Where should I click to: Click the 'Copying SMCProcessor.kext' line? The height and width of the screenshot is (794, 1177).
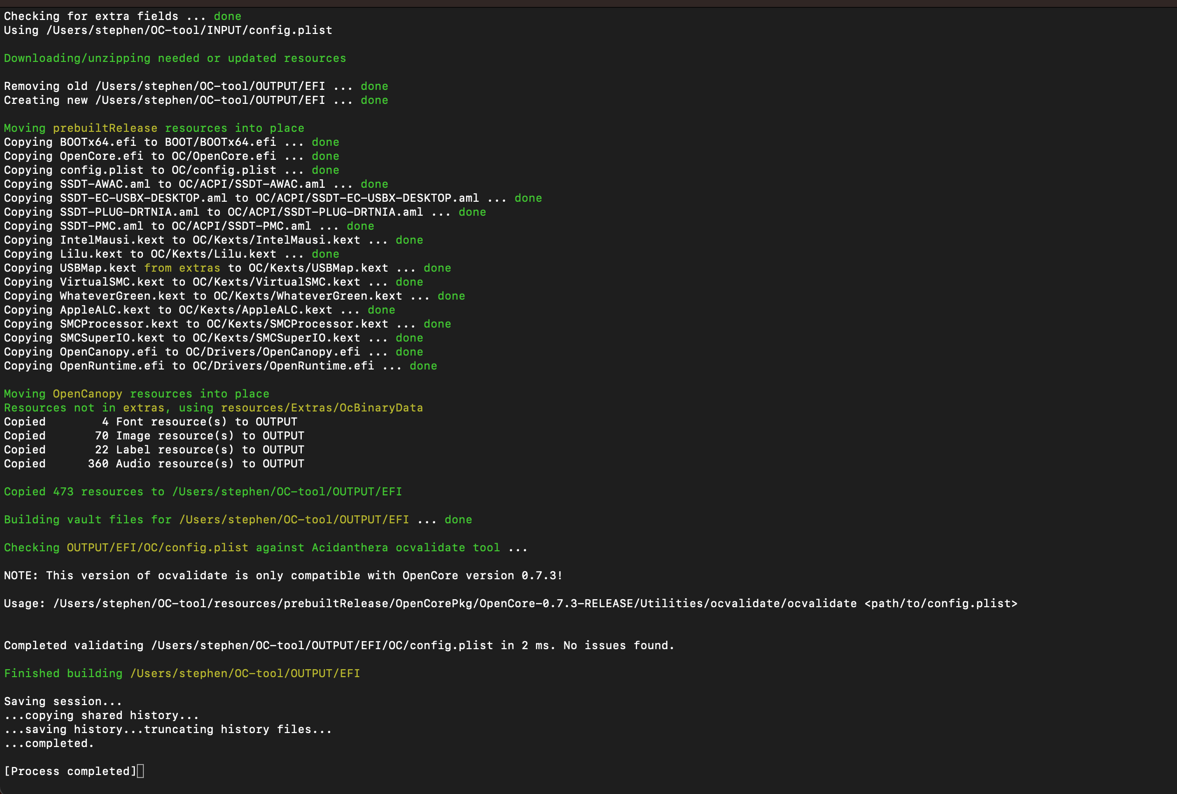pos(227,324)
